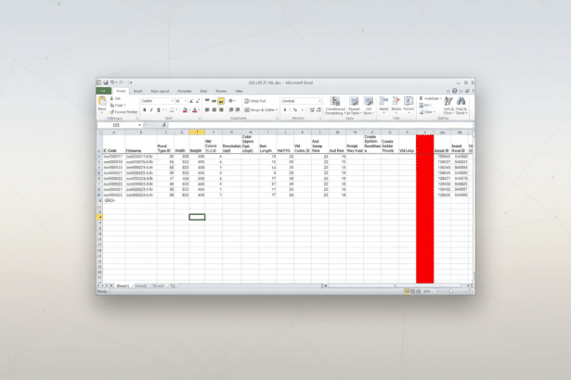The width and height of the screenshot is (571, 380).
Task: Switch to Formulas ribbon tab
Action: [184, 91]
